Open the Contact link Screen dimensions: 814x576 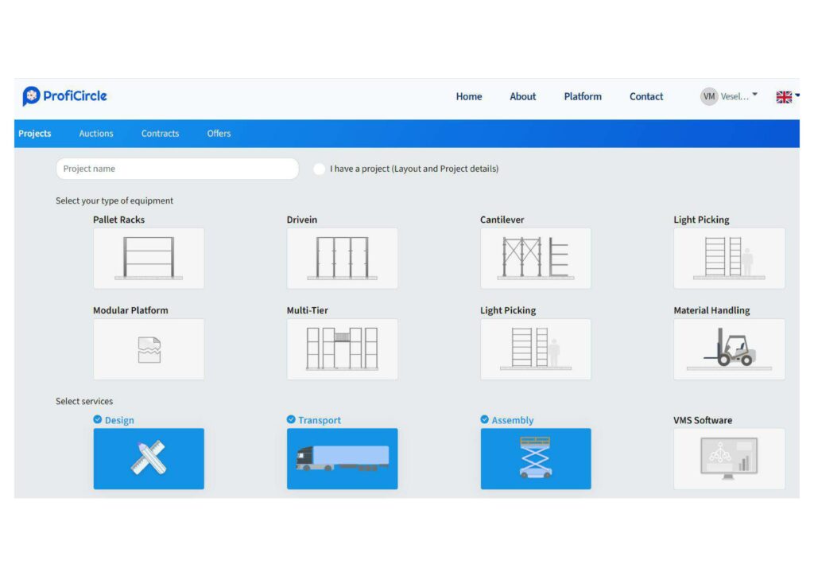pyautogui.click(x=646, y=96)
